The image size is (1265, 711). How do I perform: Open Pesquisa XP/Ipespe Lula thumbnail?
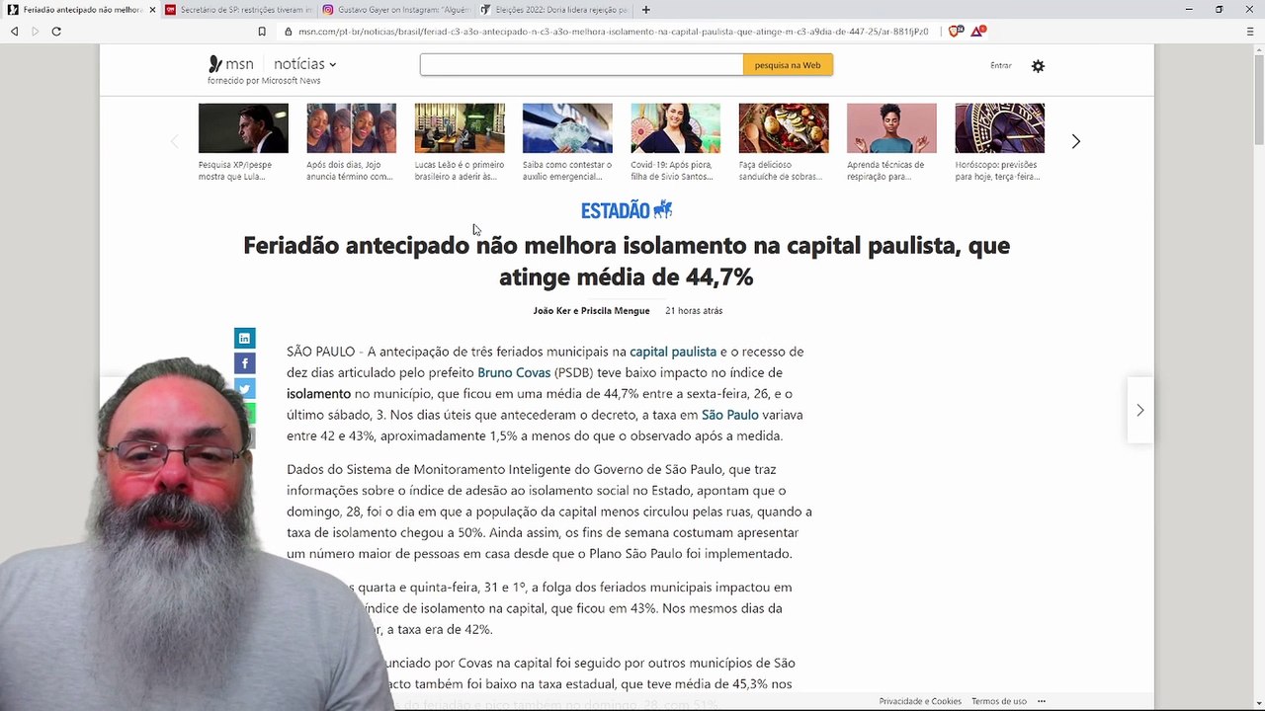pos(243,128)
